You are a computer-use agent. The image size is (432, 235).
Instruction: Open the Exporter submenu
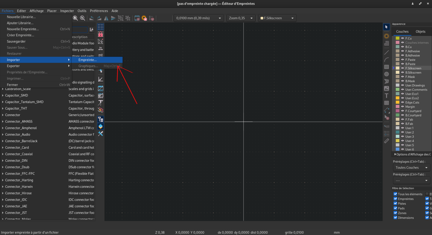click(36, 66)
